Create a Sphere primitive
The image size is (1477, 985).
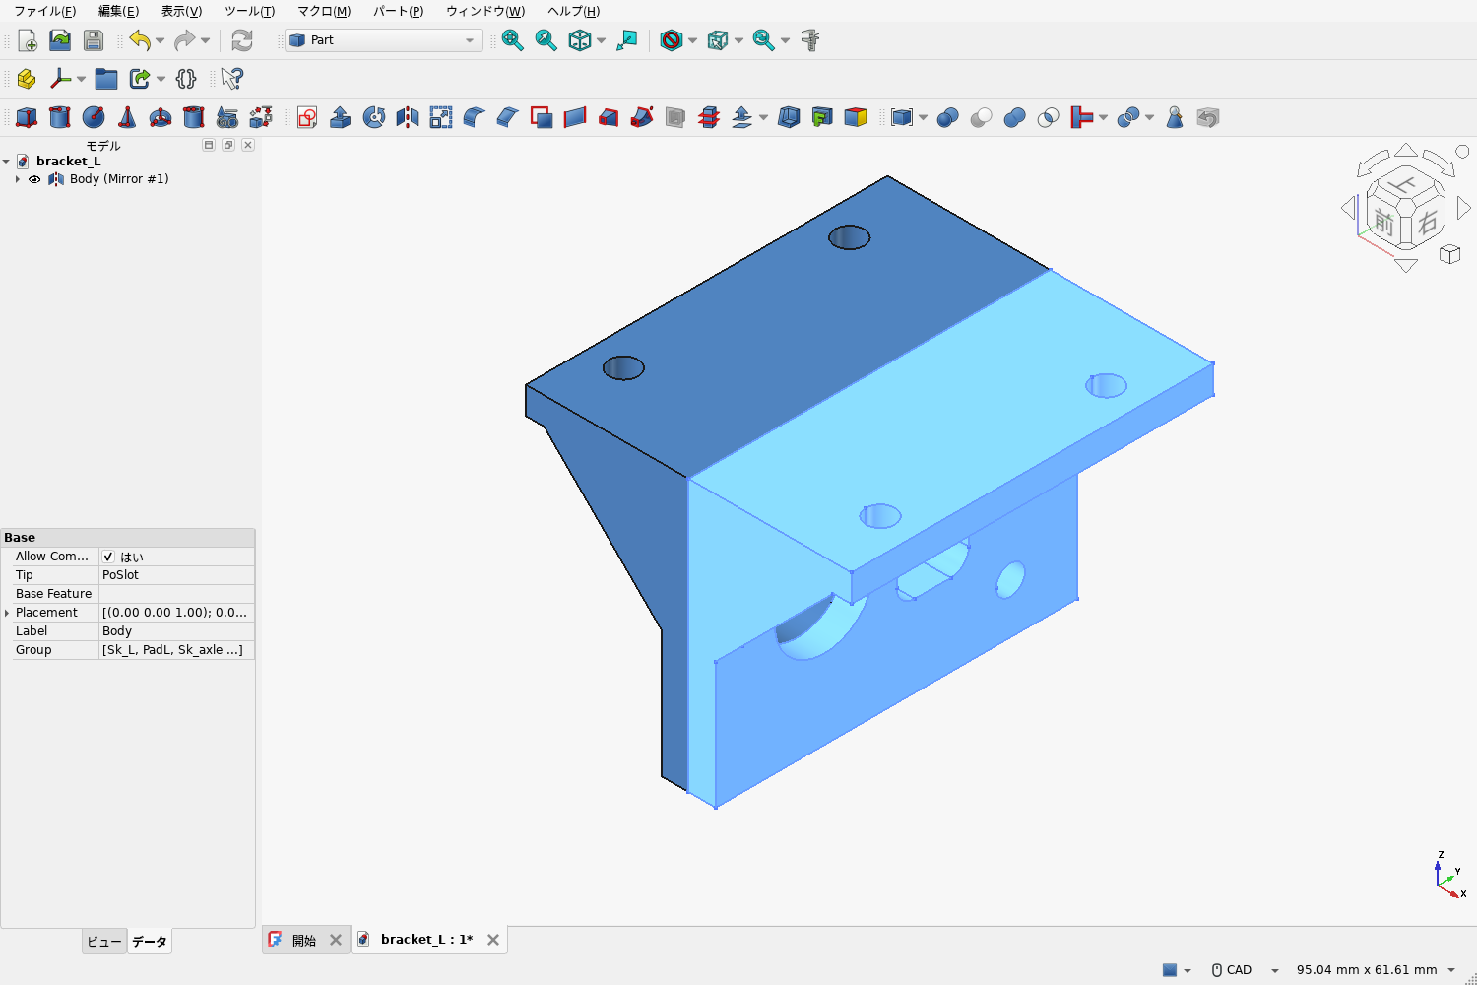click(x=94, y=118)
